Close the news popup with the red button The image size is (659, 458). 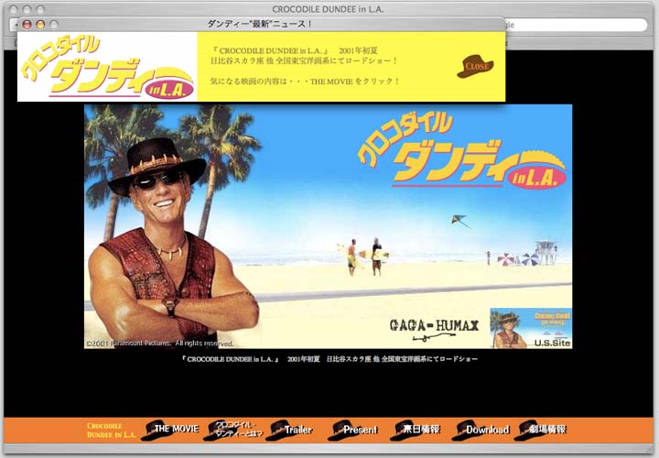coord(27,24)
